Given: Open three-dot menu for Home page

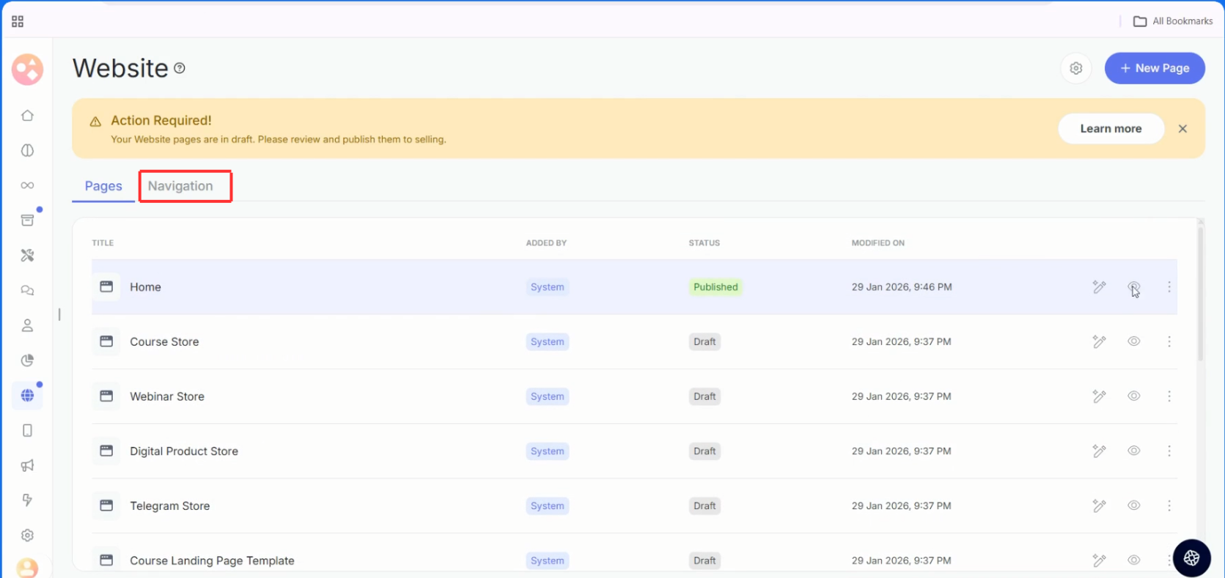Looking at the screenshot, I should [x=1169, y=287].
